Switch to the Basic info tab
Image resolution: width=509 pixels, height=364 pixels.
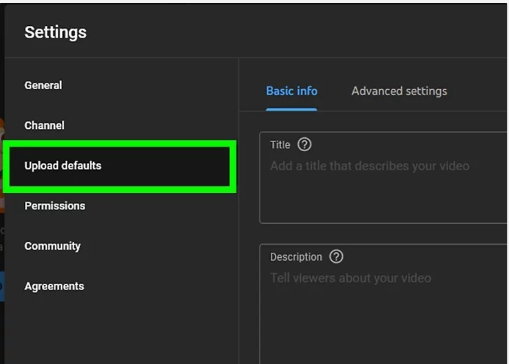coord(291,91)
